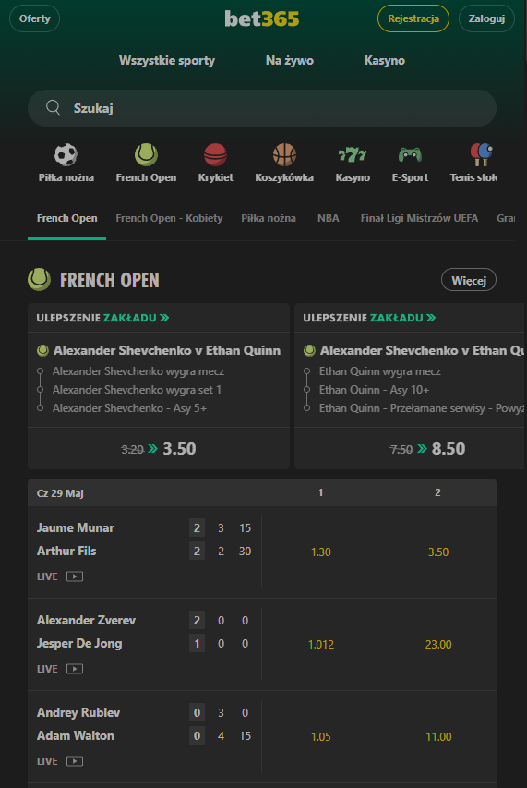This screenshot has height=788, width=527.
Task: Expand French Open with Więcej button
Action: click(468, 280)
